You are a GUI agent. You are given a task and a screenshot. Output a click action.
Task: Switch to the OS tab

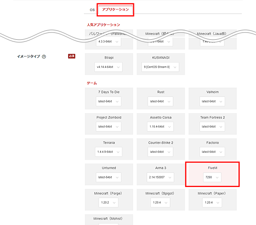point(92,10)
